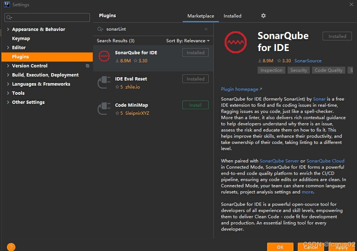Click the Cancel button
The height and width of the screenshot is (251, 357).
[x=311, y=247]
